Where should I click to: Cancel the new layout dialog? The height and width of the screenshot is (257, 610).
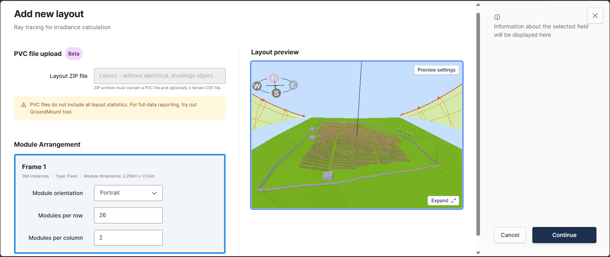[510, 235]
